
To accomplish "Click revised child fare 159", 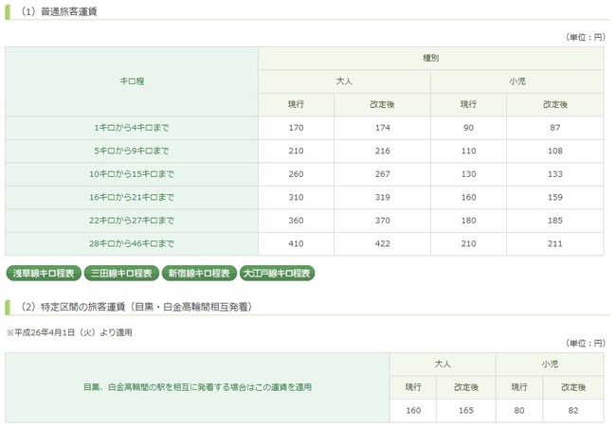I will (555, 197).
